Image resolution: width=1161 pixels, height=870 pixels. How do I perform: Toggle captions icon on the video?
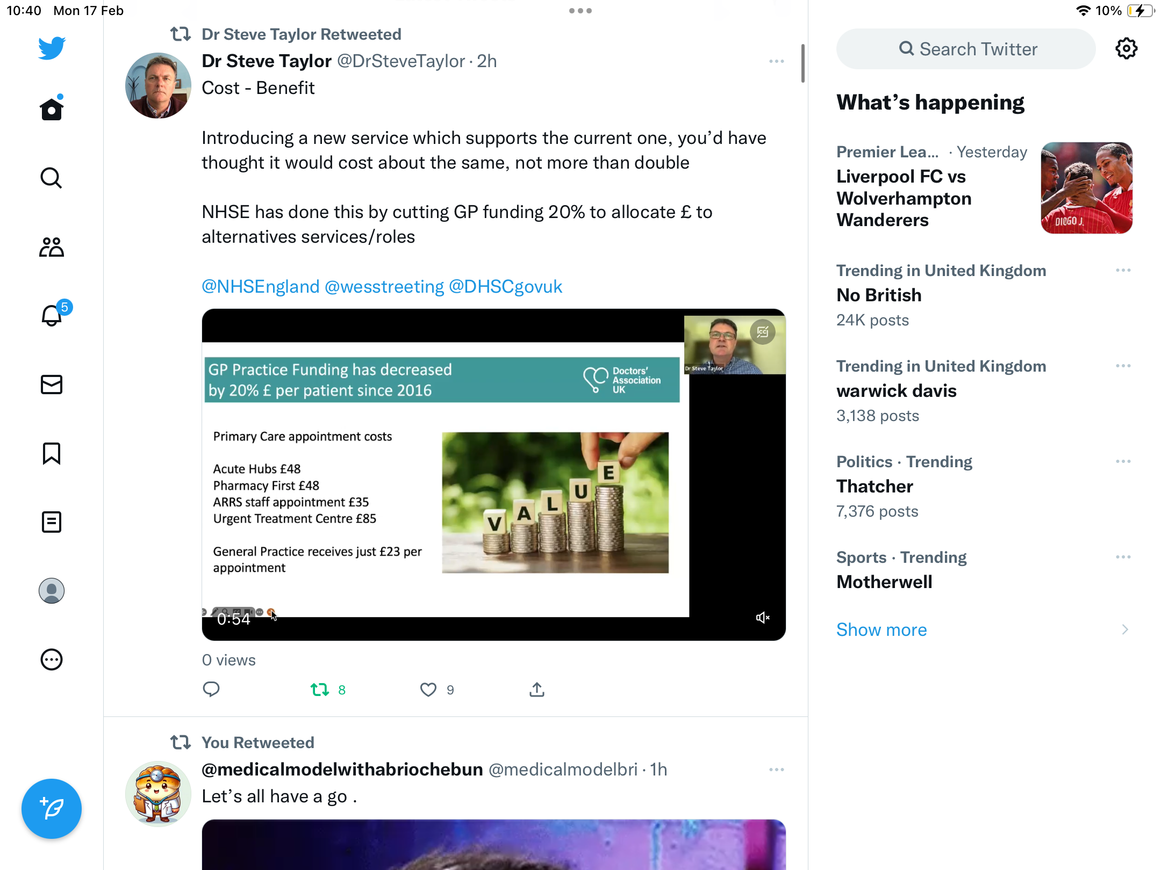[x=763, y=332]
